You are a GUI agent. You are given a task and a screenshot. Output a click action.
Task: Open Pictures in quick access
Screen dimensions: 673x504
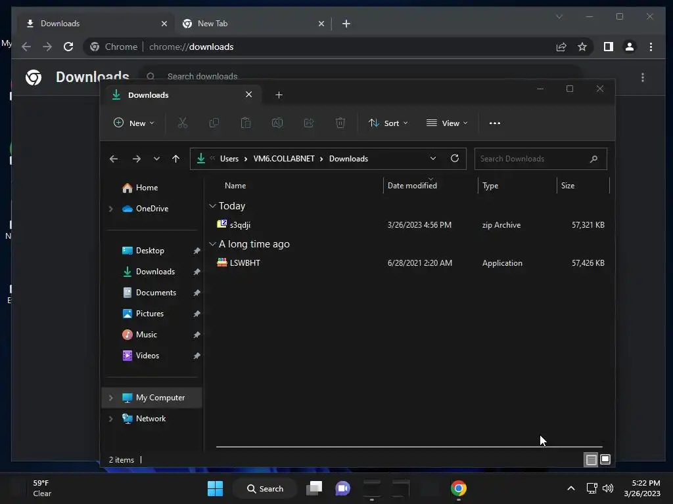coord(149,314)
